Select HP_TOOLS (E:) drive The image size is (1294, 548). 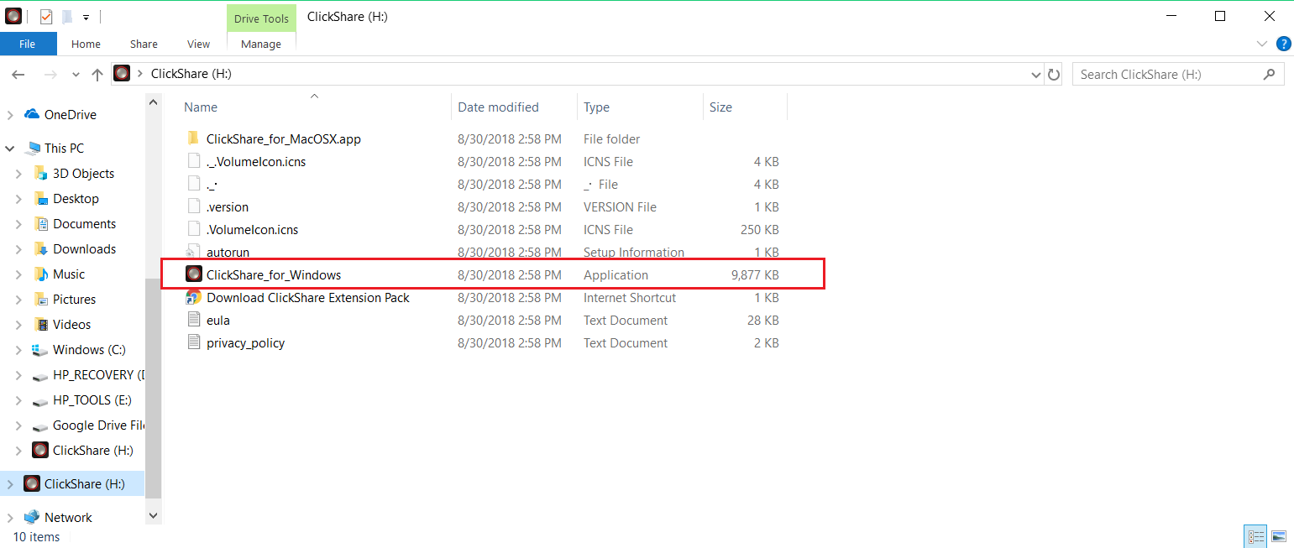(93, 399)
